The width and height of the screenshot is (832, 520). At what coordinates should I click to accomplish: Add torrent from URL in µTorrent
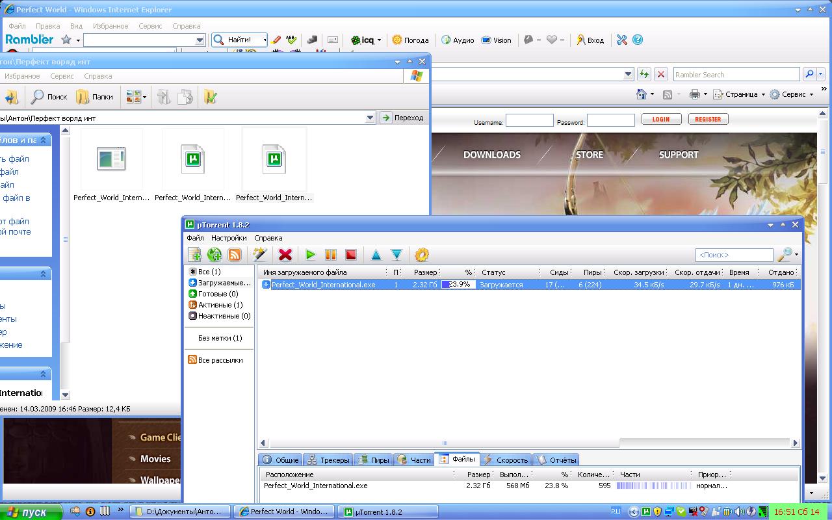click(214, 255)
